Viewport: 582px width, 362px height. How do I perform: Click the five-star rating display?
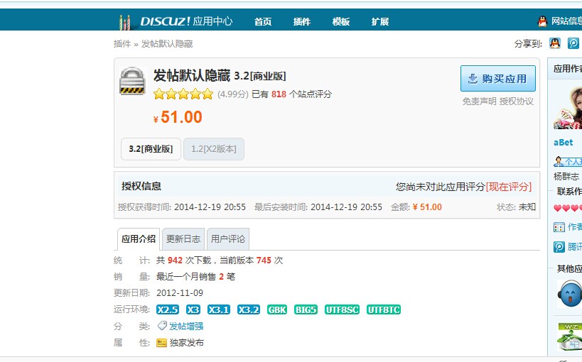pyautogui.click(x=183, y=94)
